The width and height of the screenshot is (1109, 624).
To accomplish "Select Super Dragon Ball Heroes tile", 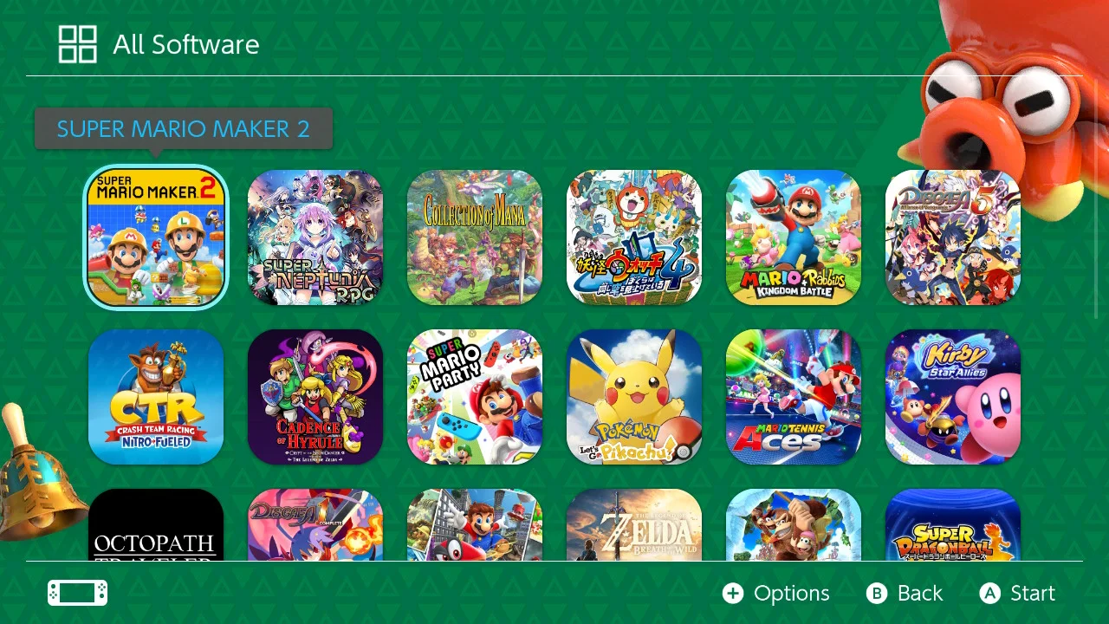I will click(x=953, y=524).
